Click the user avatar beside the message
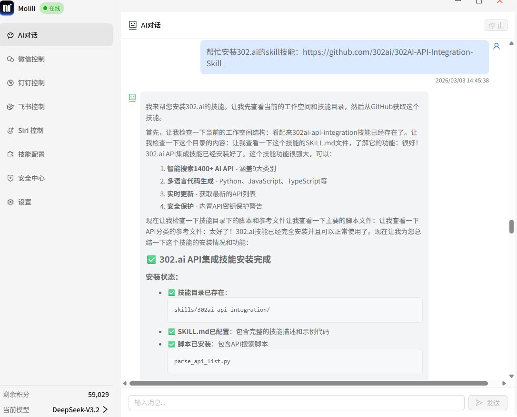 pos(497,46)
